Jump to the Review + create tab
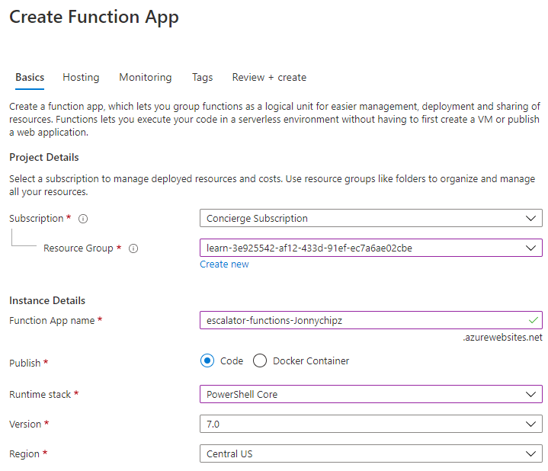The height and width of the screenshot is (471, 548). coord(269,77)
